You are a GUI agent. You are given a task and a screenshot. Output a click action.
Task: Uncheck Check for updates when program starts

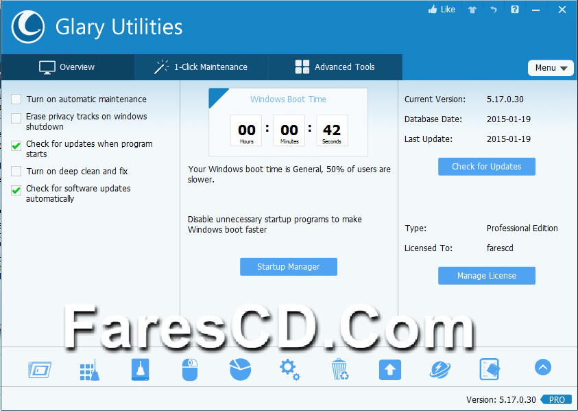pyautogui.click(x=16, y=145)
